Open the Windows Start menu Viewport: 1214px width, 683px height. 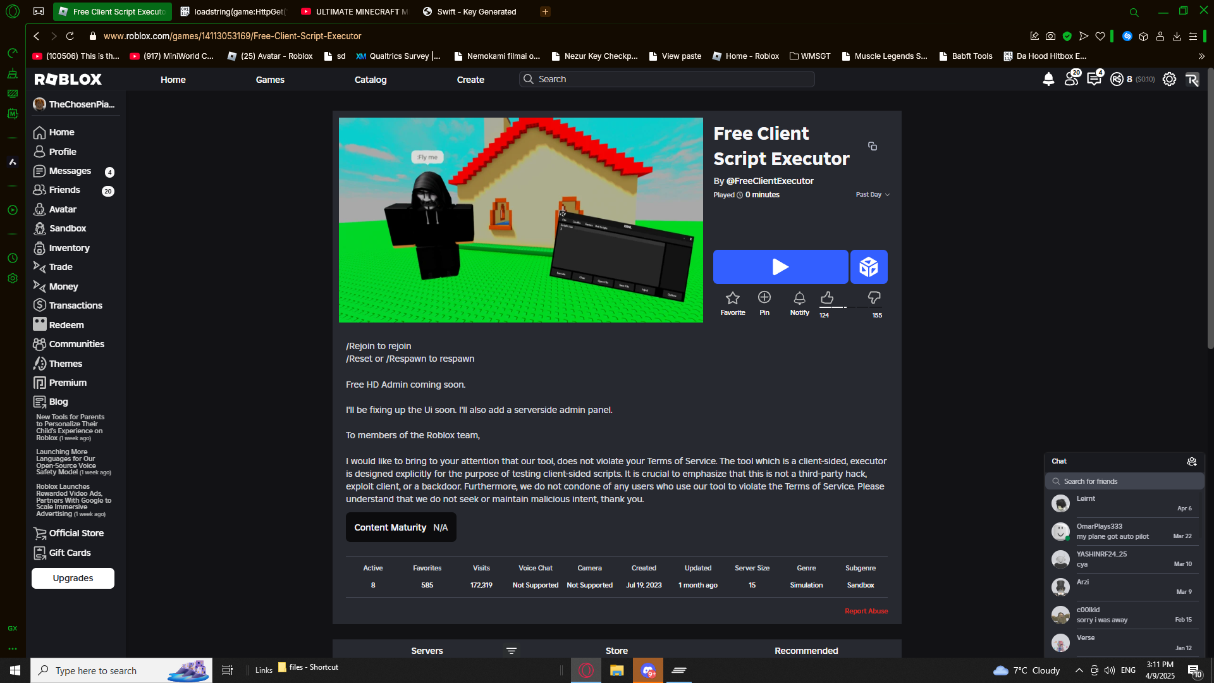click(x=15, y=670)
